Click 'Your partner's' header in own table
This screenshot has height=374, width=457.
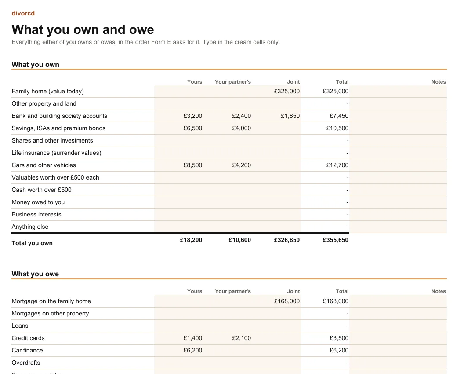coord(233,82)
